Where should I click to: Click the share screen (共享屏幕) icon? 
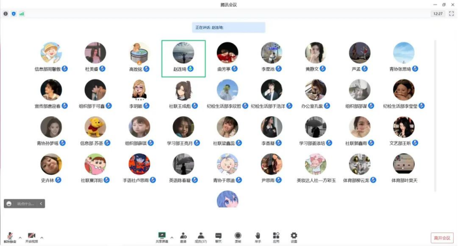[162, 236]
